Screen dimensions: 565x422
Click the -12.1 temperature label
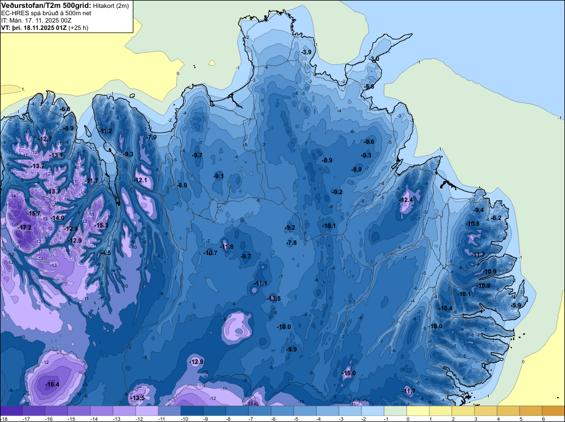141,180
